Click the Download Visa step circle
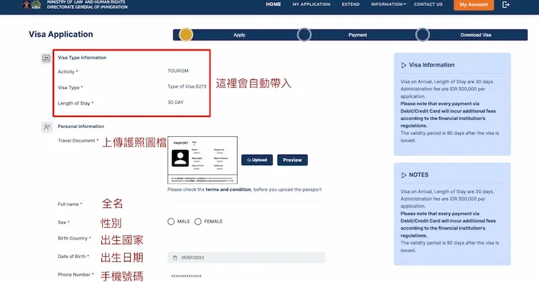This screenshot has width=539, height=282. pyautogui.click(x=423, y=35)
